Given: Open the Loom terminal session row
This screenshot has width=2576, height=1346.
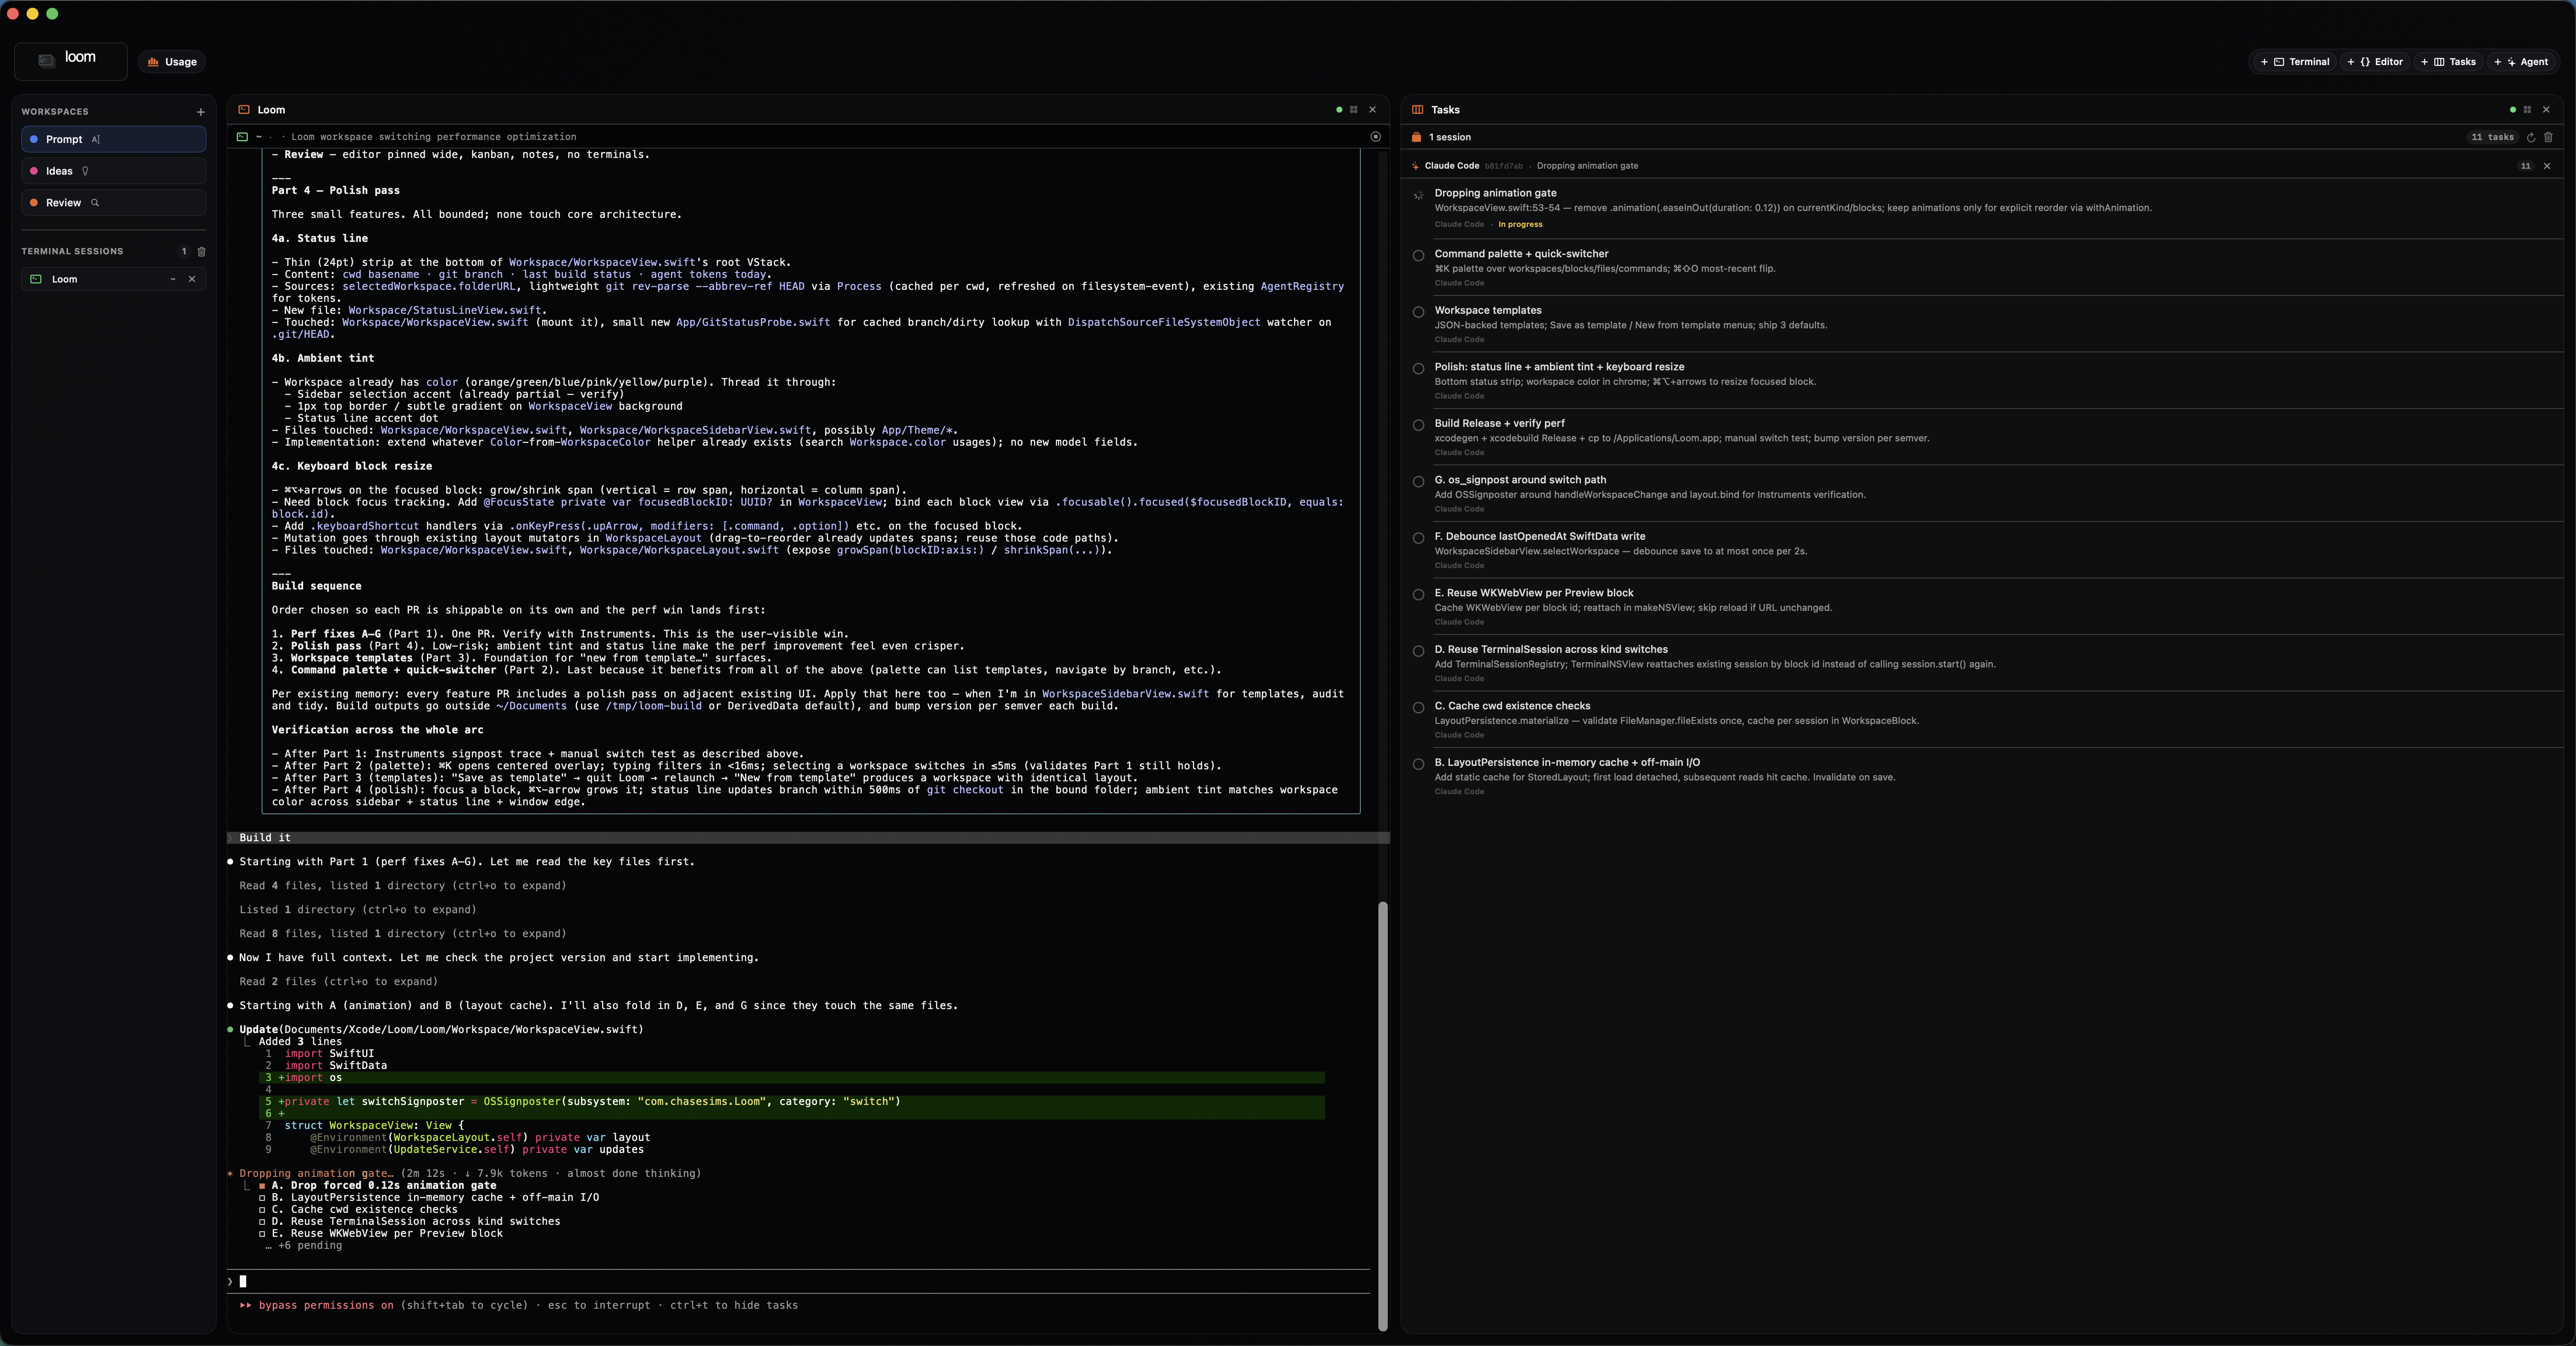Looking at the screenshot, I should 114,279.
